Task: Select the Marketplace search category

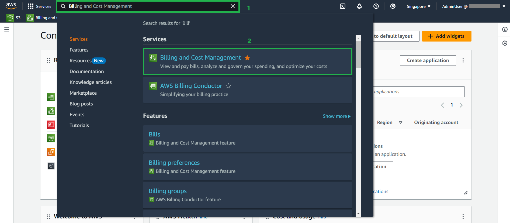Action: click(x=83, y=93)
